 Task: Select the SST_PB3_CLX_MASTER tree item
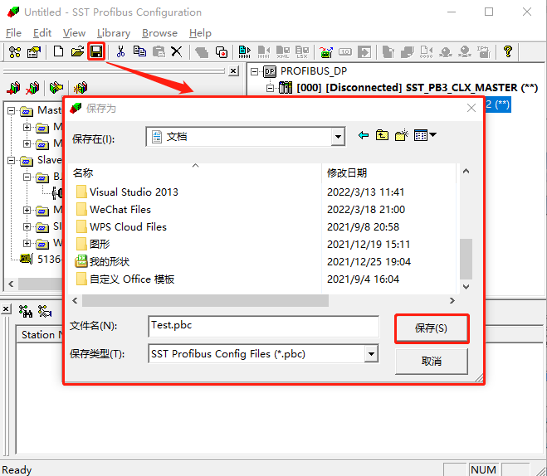pos(418,87)
